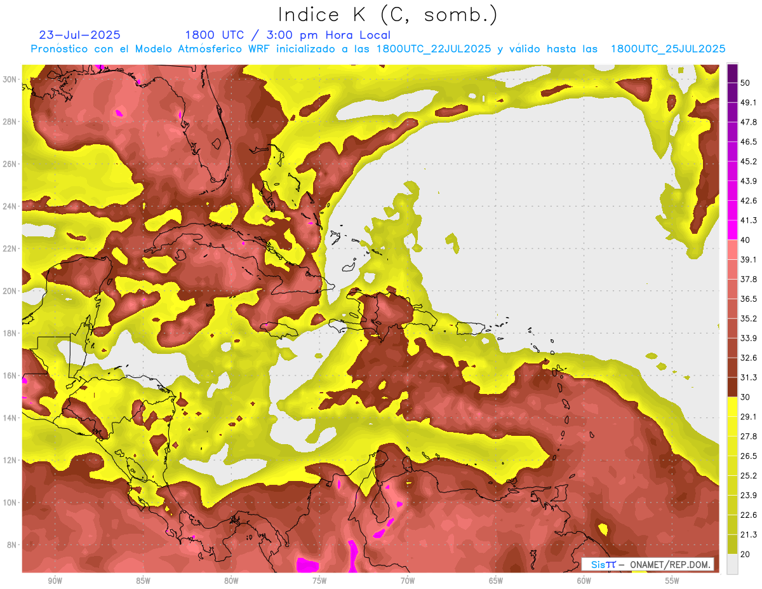This screenshot has height=589, width=762.
Task: Click '1800 UTC / 3:00 pm Hora Local'
Action: click(x=288, y=35)
